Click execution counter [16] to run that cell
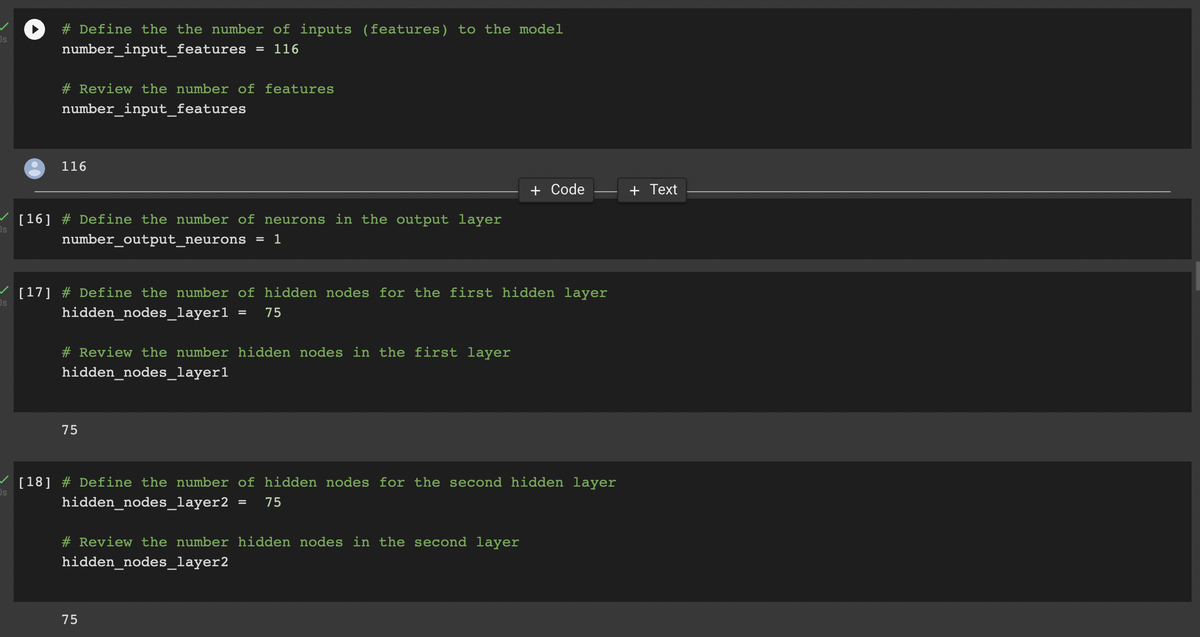Screen dimensions: 1200x637 [34, 219]
